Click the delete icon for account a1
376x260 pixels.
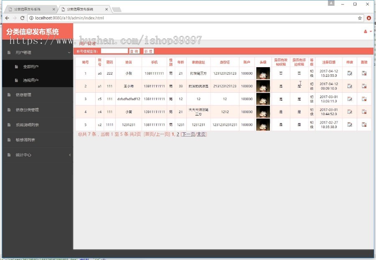tap(364, 86)
